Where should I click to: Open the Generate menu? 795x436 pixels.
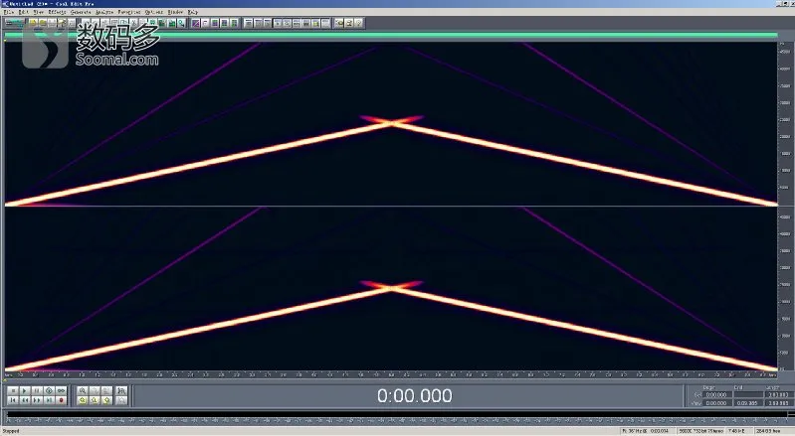point(81,12)
